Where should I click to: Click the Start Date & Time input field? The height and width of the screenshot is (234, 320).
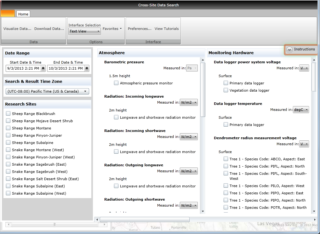click(23, 68)
